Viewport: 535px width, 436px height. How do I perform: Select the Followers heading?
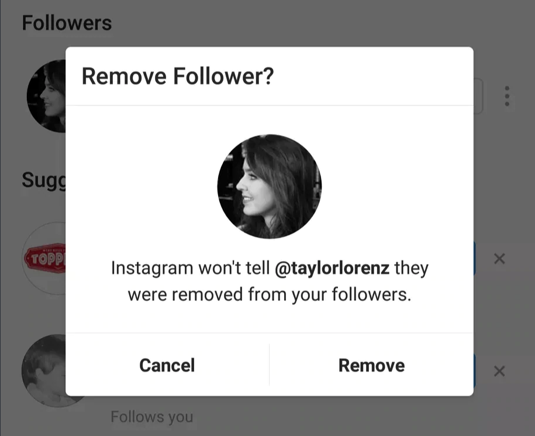click(x=67, y=23)
